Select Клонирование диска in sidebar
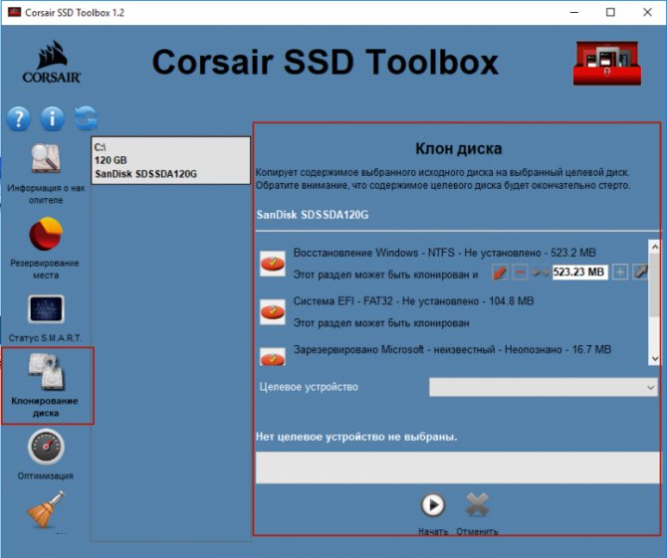Screen dimensions: 667x558 46,386
